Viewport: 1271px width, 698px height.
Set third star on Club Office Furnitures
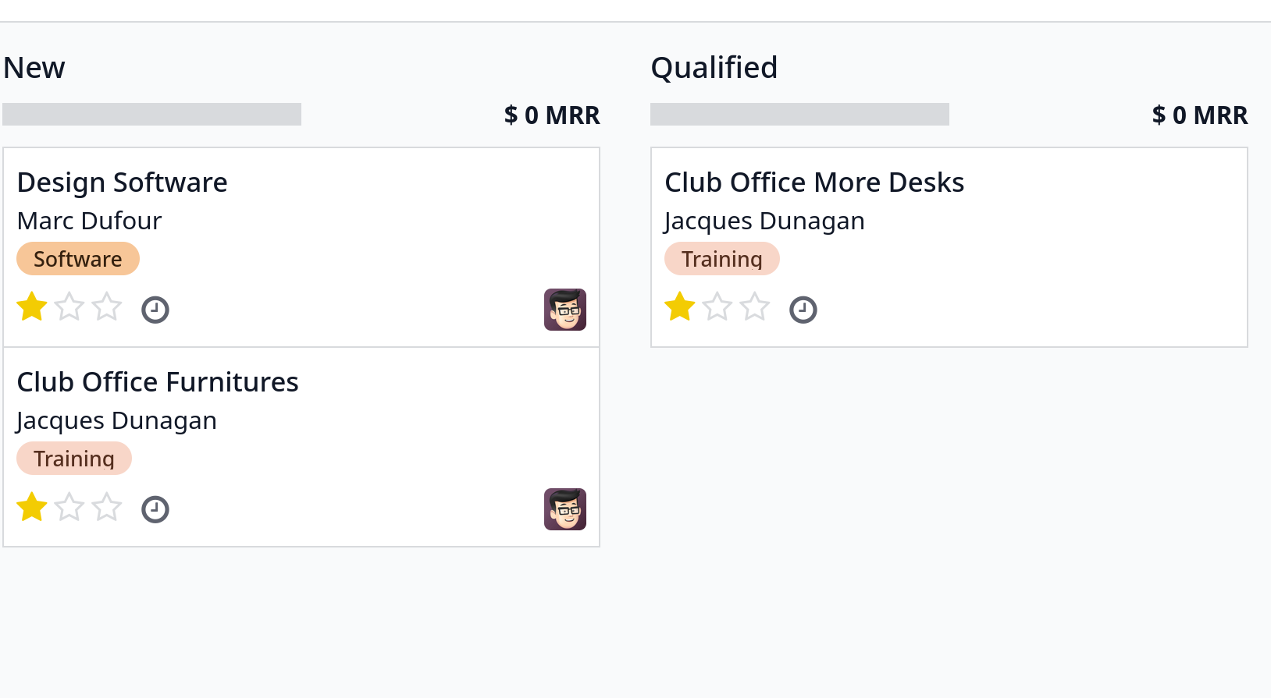coord(107,506)
